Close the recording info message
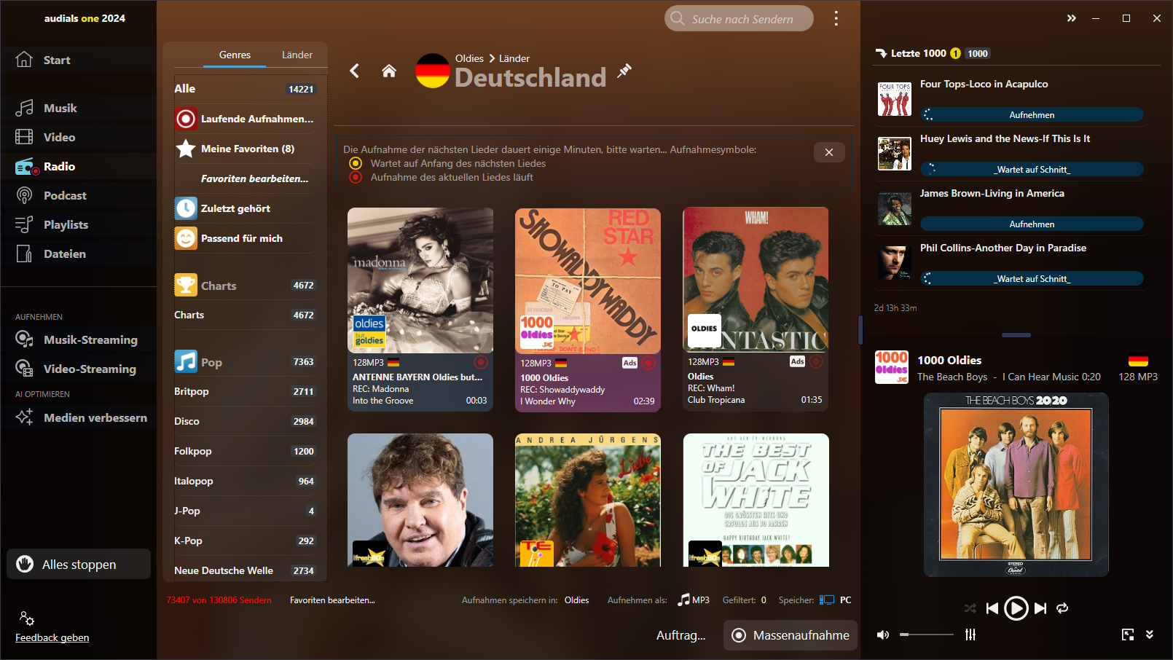1173x660 pixels. (x=829, y=152)
